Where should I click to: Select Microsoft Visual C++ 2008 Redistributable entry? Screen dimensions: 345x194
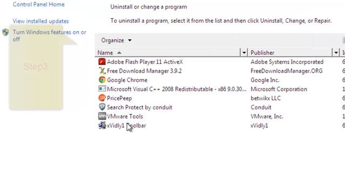point(177,89)
